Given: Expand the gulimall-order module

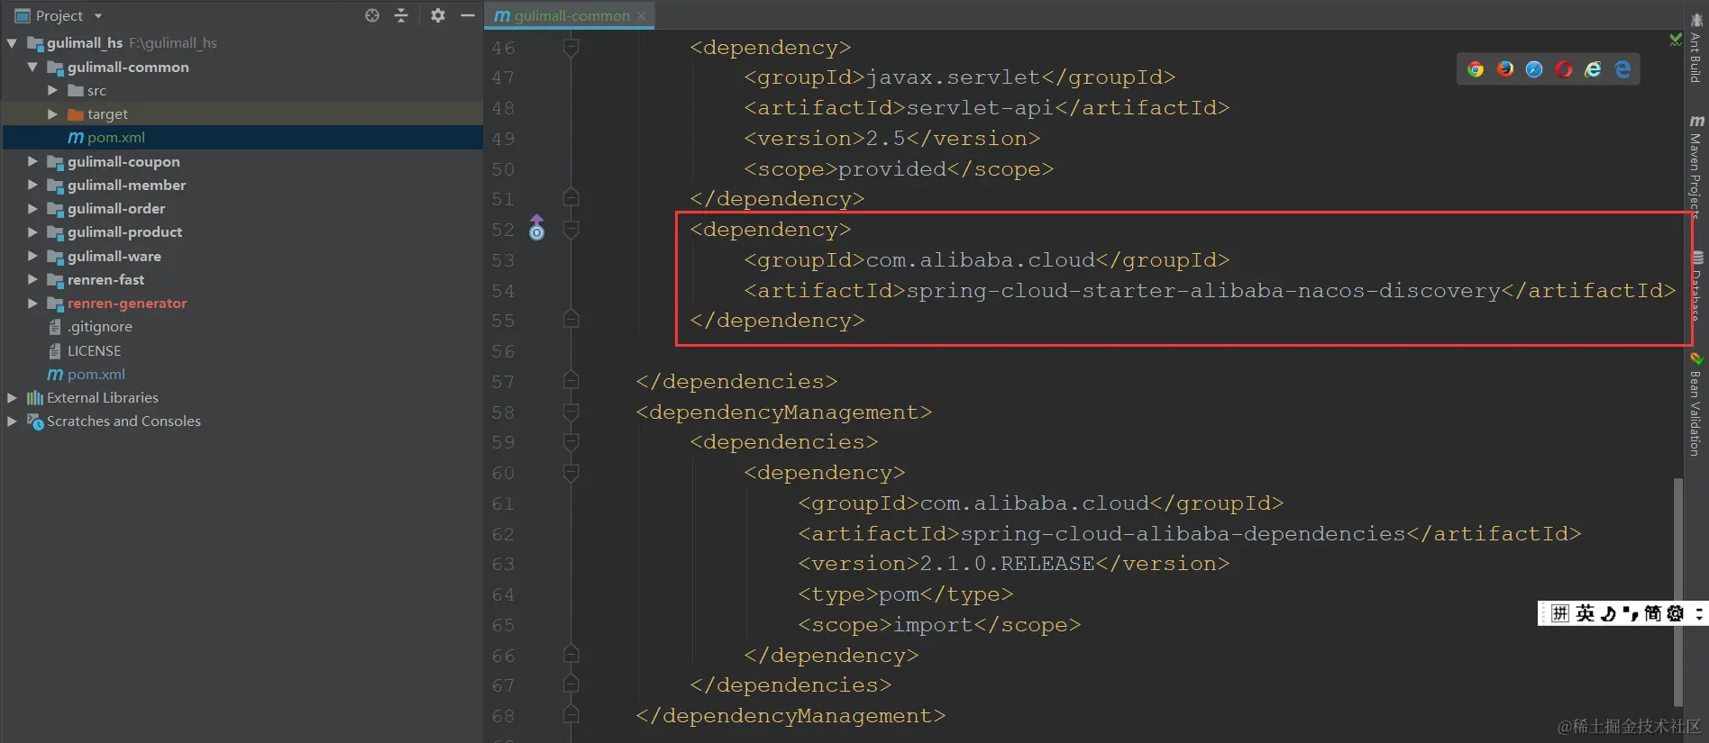Looking at the screenshot, I should (32, 208).
